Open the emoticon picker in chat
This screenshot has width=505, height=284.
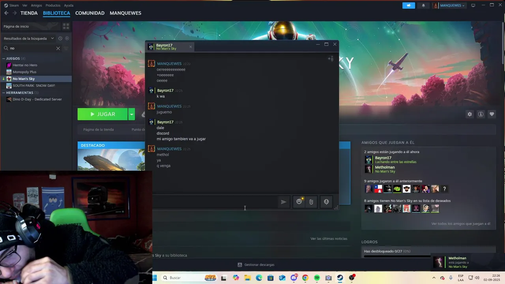299,202
